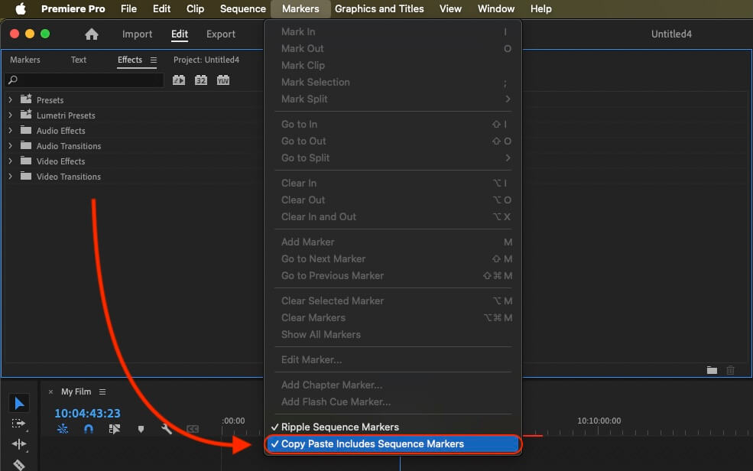Click the Home icon

coord(91,34)
